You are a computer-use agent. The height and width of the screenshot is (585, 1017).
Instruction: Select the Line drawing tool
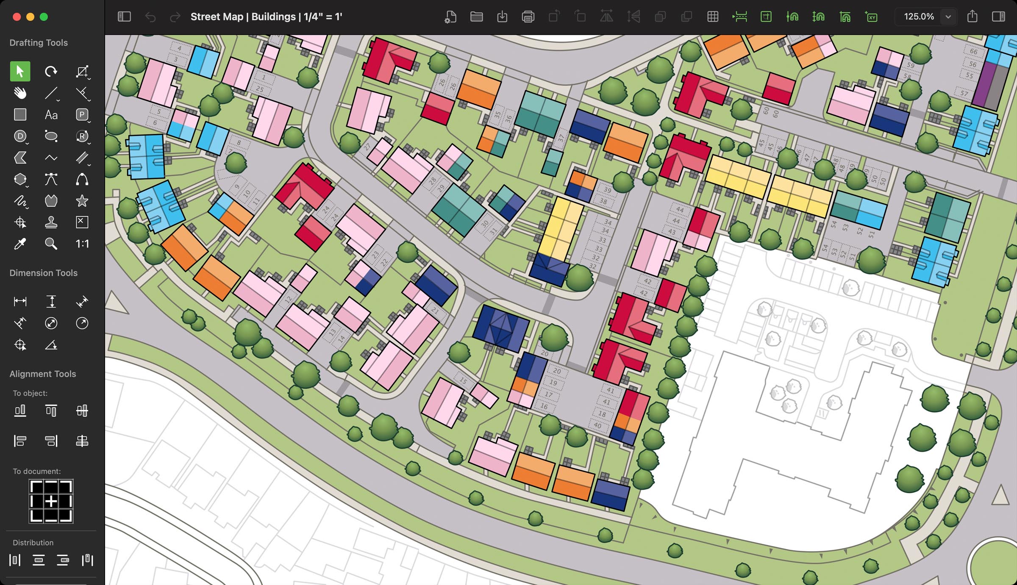pyautogui.click(x=51, y=93)
